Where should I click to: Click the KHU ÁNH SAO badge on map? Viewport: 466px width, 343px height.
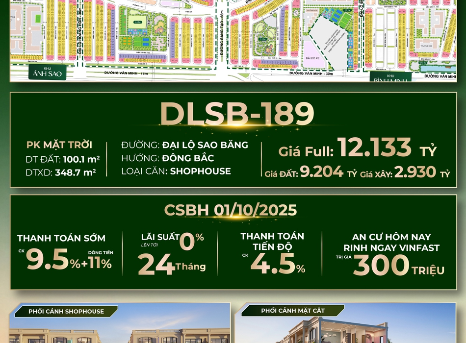click(43, 72)
